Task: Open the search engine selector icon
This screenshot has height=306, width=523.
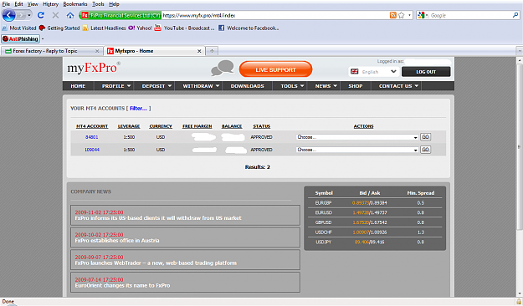Action: (x=423, y=15)
